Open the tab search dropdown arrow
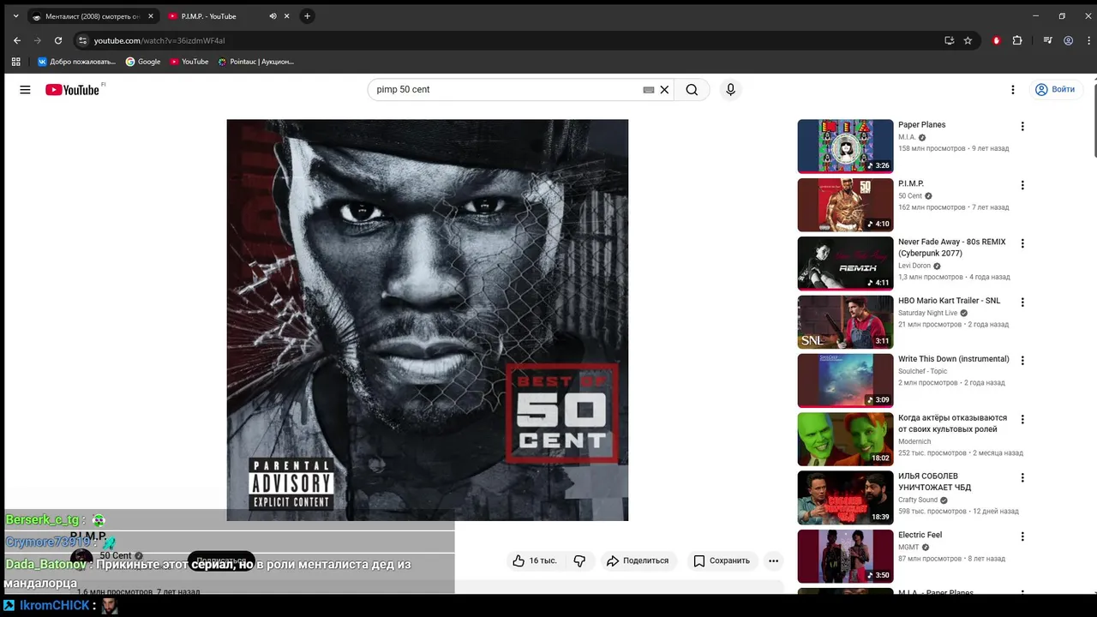The height and width of the screenshot is (617, 1097). [15, 16]
